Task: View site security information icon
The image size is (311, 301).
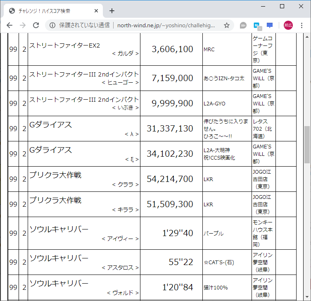Action: [x=52, y=25]
